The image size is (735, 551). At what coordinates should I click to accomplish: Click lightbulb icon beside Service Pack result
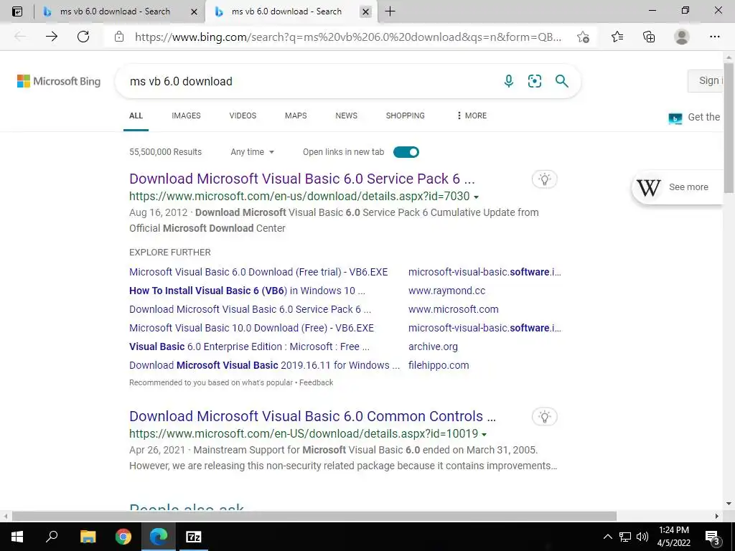click(544, 179)
